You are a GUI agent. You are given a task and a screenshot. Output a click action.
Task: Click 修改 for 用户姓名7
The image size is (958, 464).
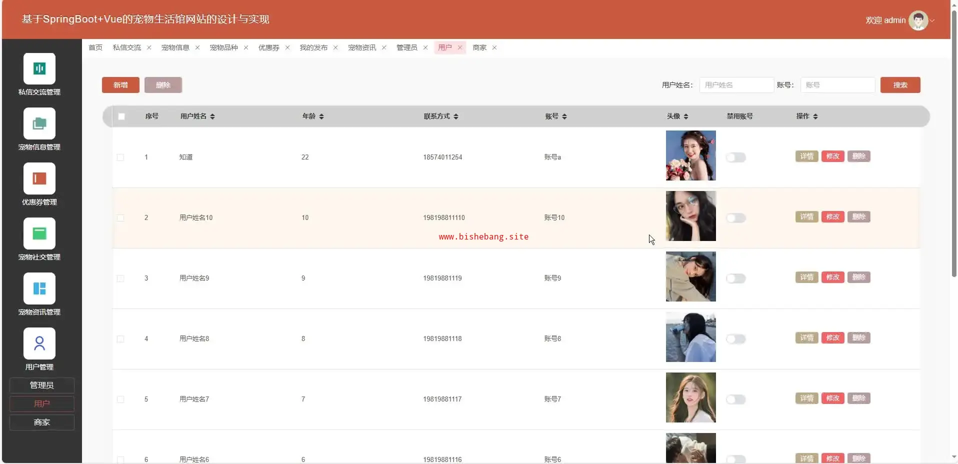pos(833,398)
